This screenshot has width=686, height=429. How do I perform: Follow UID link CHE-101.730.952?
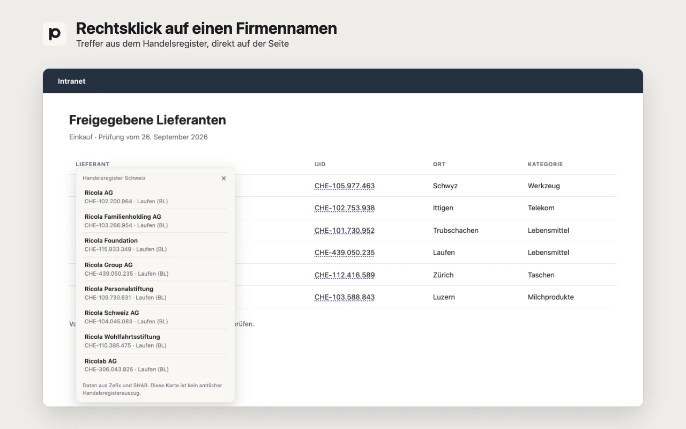click(x=345, y=231)
